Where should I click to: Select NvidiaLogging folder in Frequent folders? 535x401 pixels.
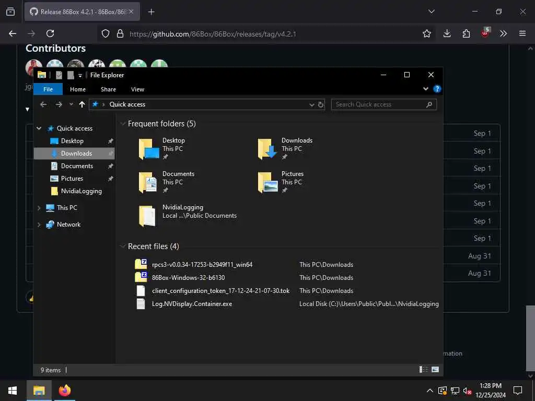click(188, 216)
